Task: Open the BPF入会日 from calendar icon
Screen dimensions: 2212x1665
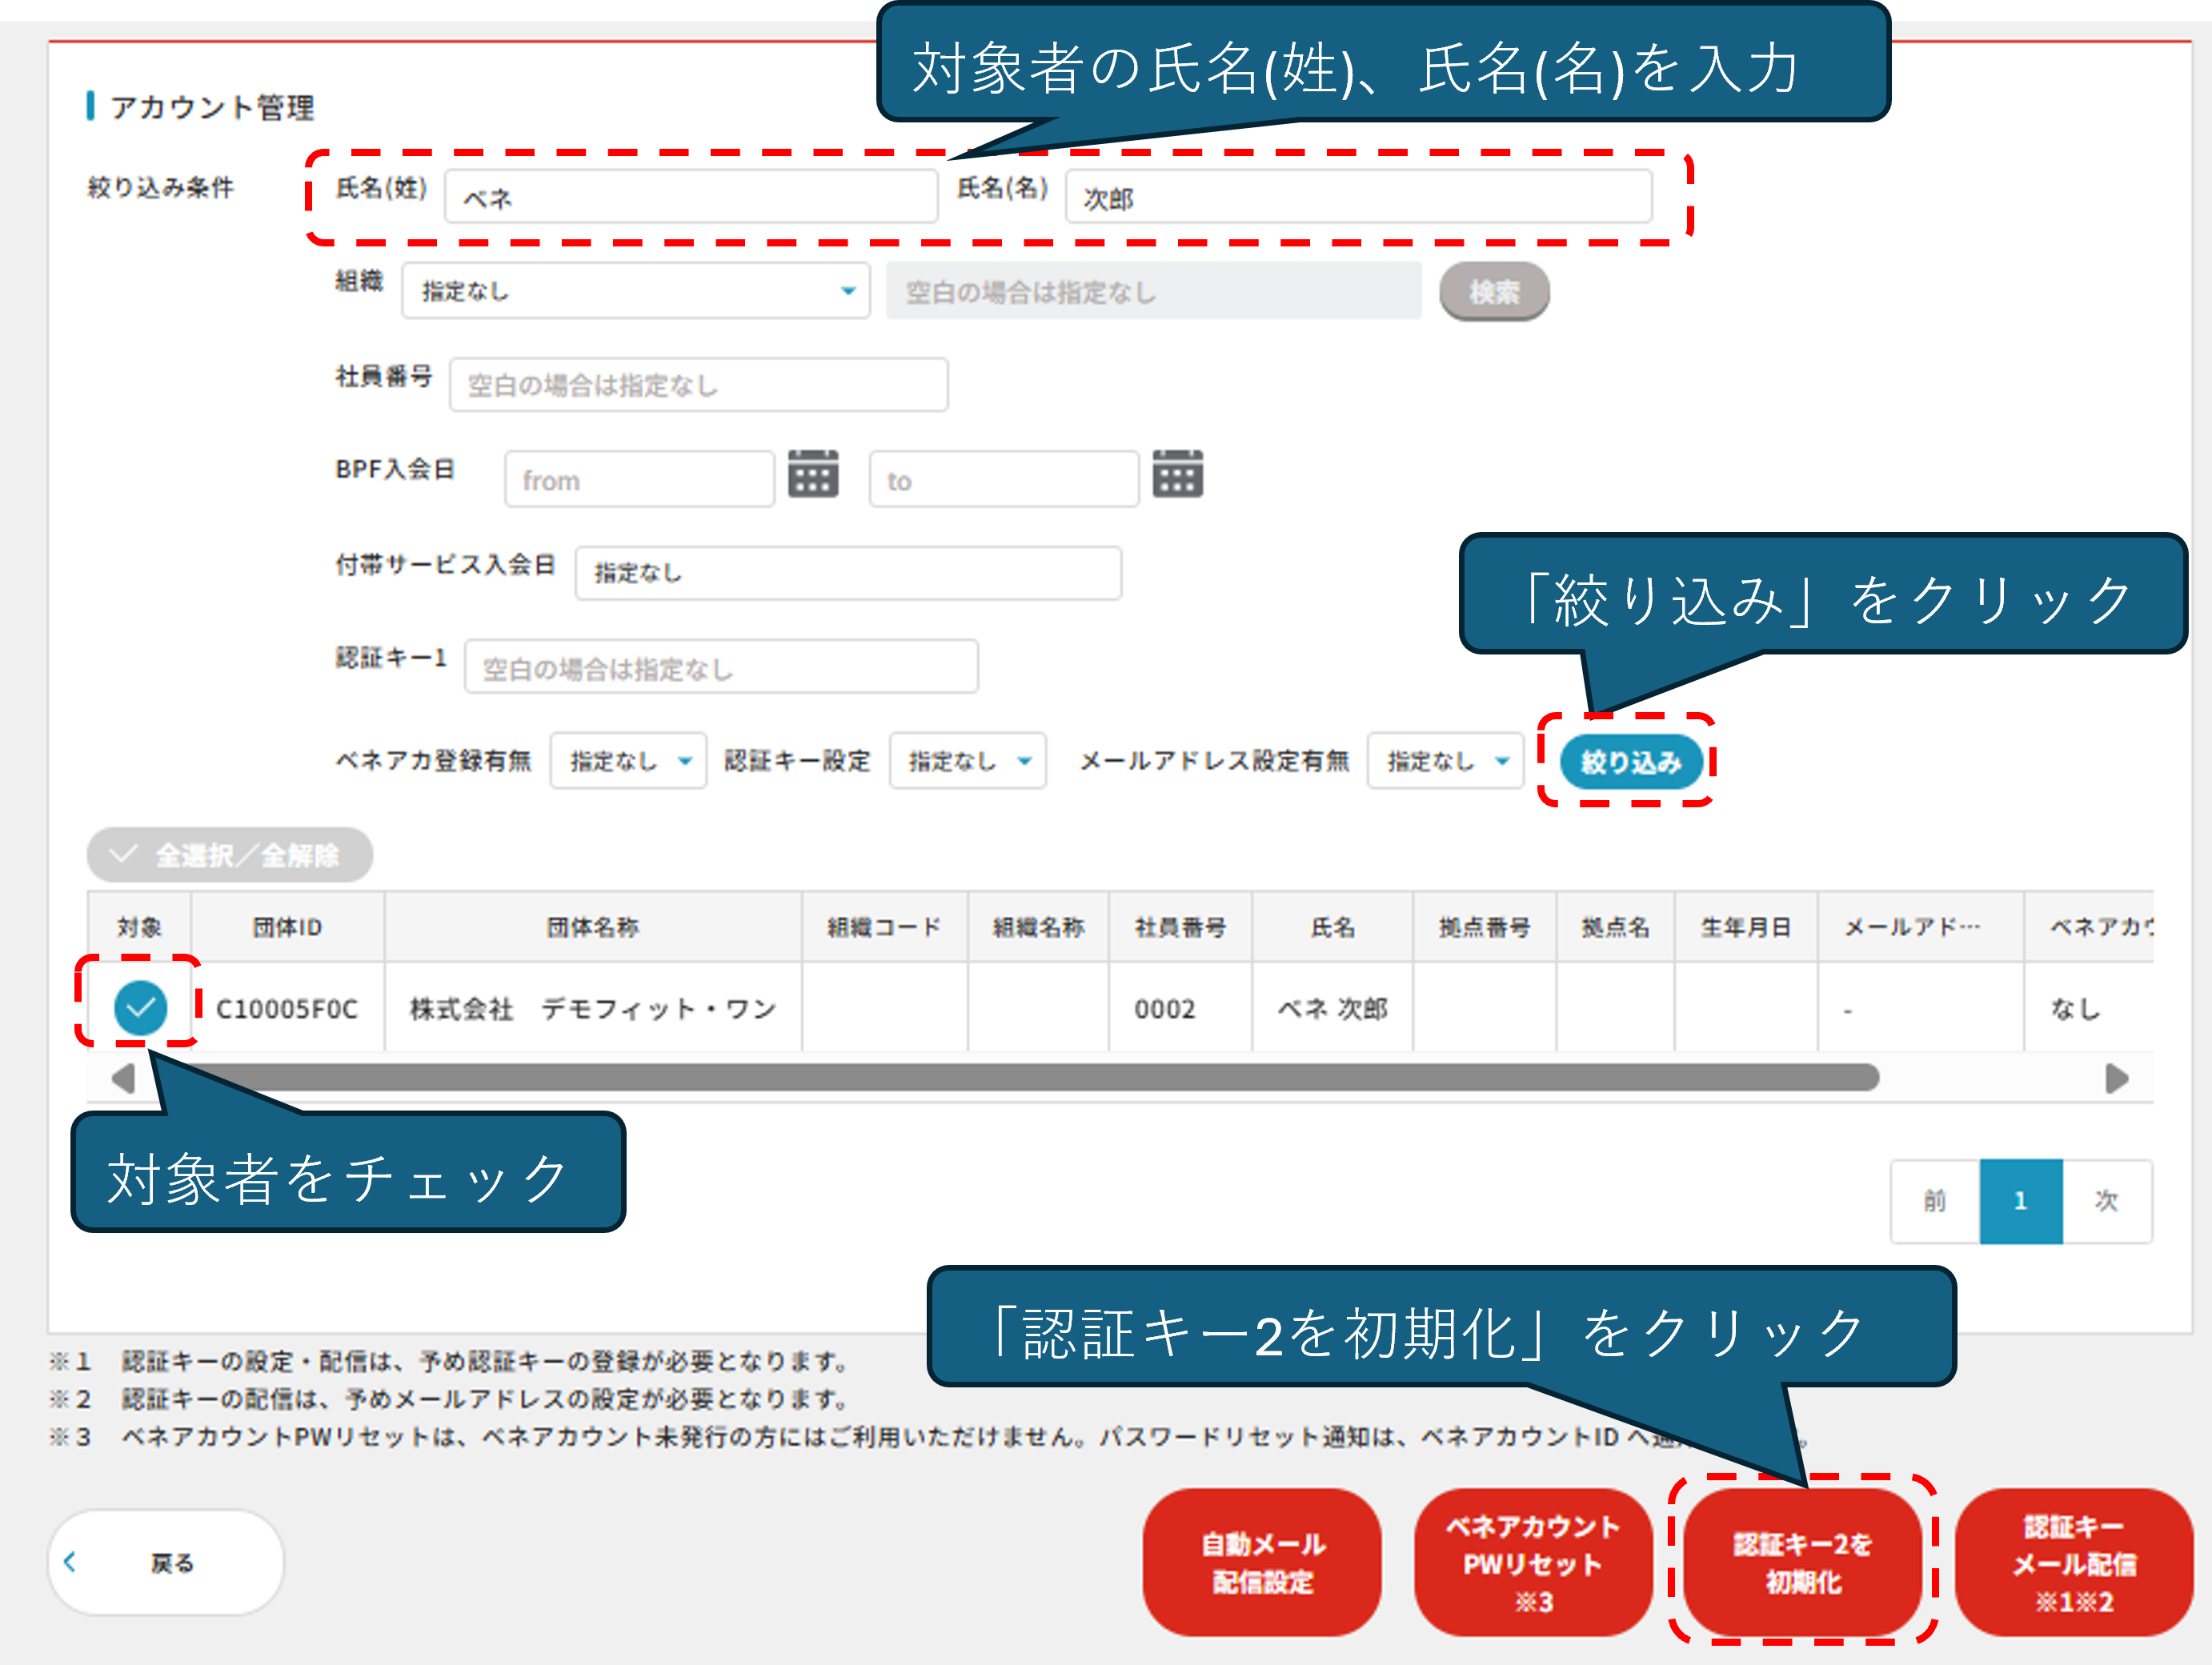Action: [813, 475]
